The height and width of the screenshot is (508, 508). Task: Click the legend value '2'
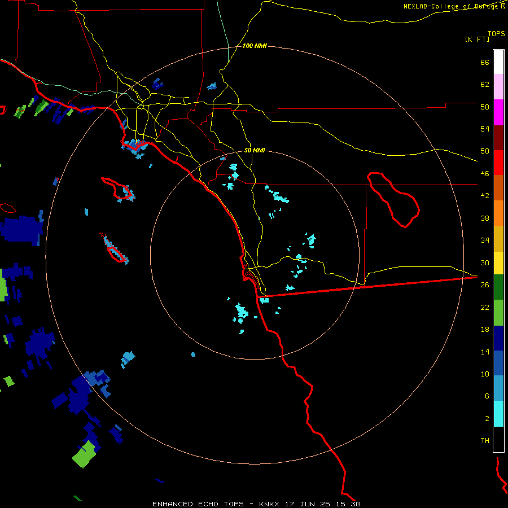pos(487,418)
